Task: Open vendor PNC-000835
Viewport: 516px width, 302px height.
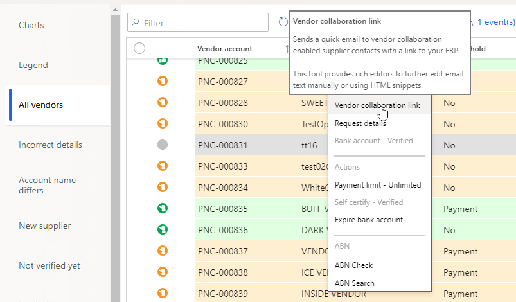Action: (223, 209)
